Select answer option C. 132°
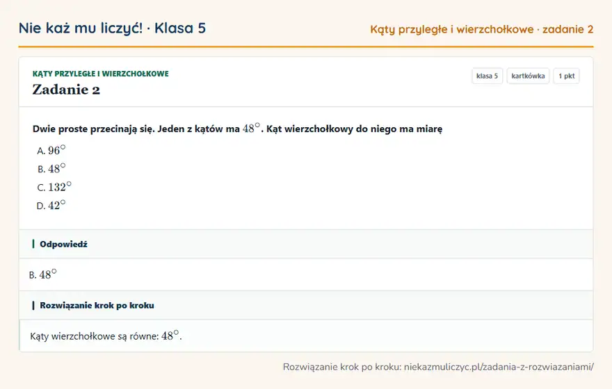The width and height of the screenshot is (612, 389). [54, 187]
